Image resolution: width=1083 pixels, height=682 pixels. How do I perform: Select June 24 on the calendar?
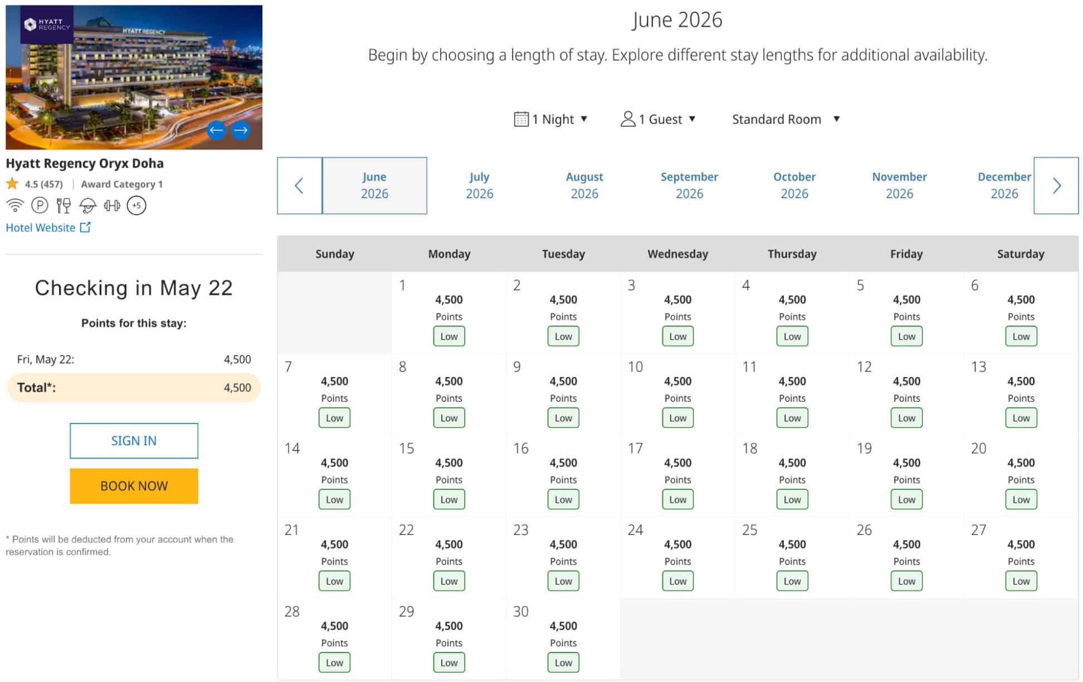pyautogui.click(x=678, y=557)
